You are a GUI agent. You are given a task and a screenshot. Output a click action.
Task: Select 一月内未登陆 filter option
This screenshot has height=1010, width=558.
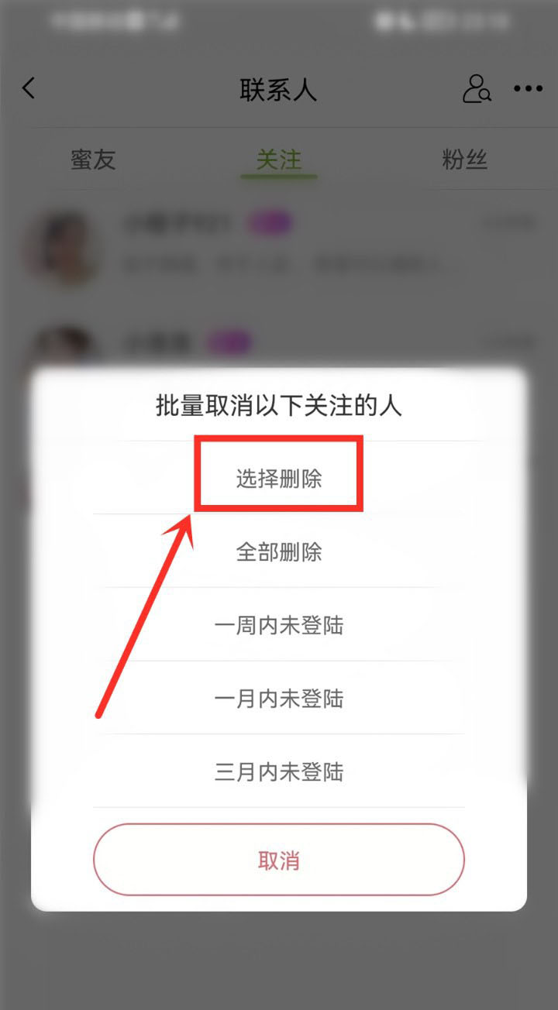click(x=279, y=699)
